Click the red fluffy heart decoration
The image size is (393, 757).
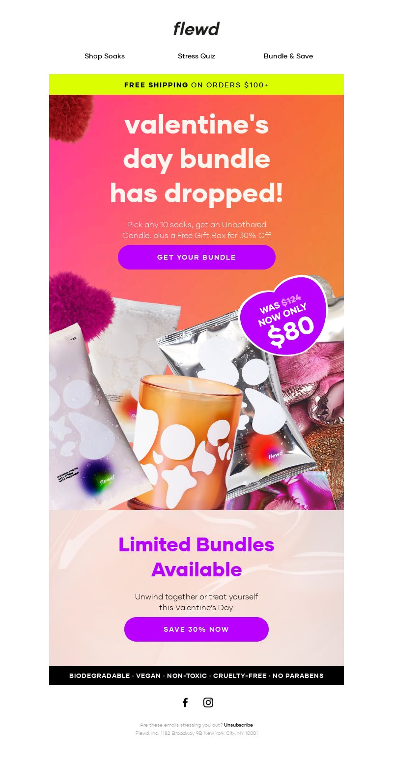70,117
